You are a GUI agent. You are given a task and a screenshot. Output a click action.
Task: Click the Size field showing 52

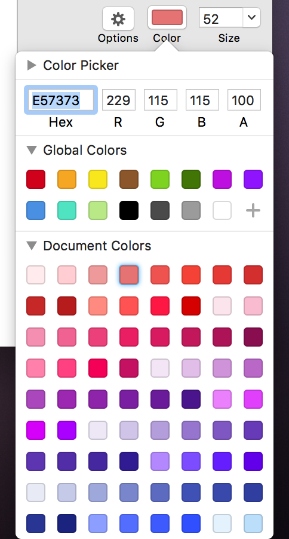click(x=220, y=17)
